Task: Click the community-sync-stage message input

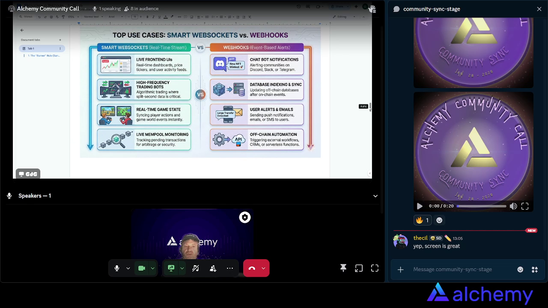Action: point(453,269)
